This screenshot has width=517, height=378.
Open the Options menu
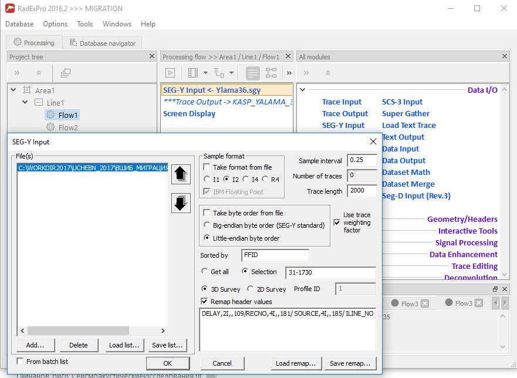coord(55,23)
